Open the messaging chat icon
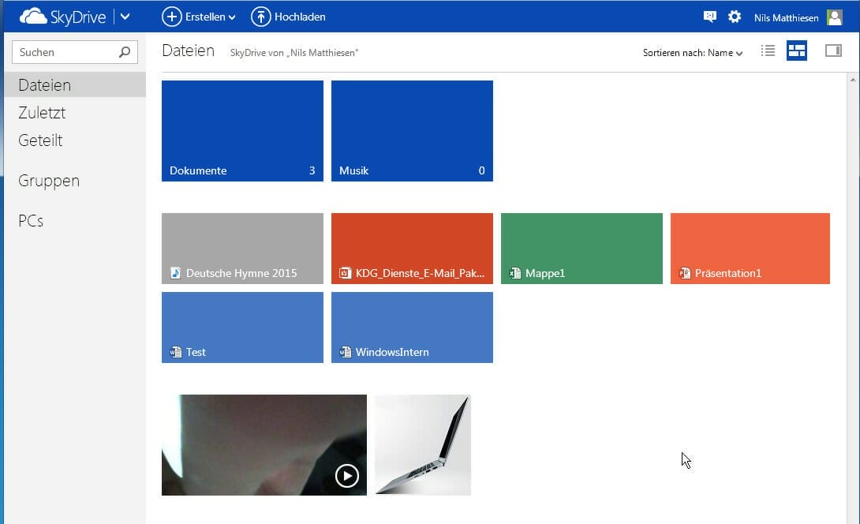This screenshot has height=524, width=860. (710, 17)
